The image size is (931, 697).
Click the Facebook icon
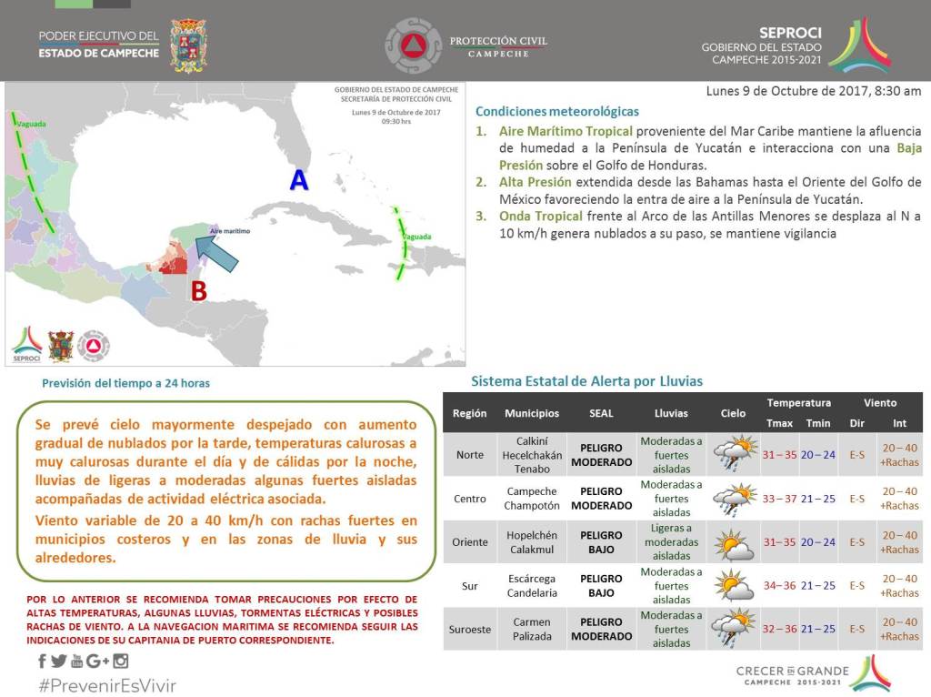coord(42,661)
